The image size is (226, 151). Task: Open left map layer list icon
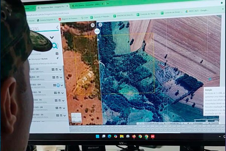(x=93, y=25)
